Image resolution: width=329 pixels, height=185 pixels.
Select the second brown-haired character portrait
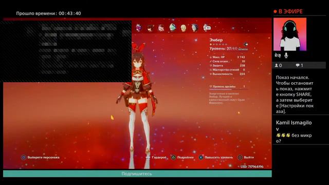click(x=150, y=28)
